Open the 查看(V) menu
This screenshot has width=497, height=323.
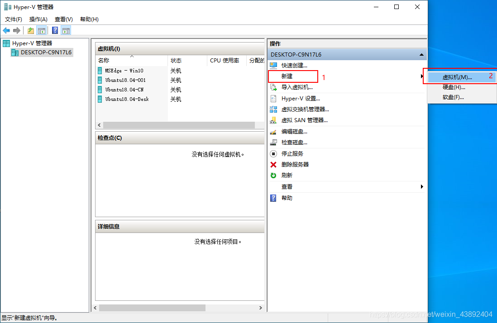64,19
